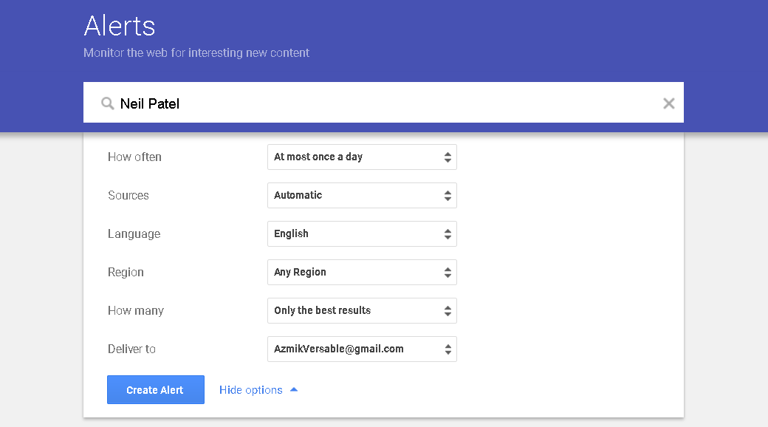This screenshot has height=427, width=768.
Task: Click arrows icon on Deliver to selector
Action: point(448,349)
